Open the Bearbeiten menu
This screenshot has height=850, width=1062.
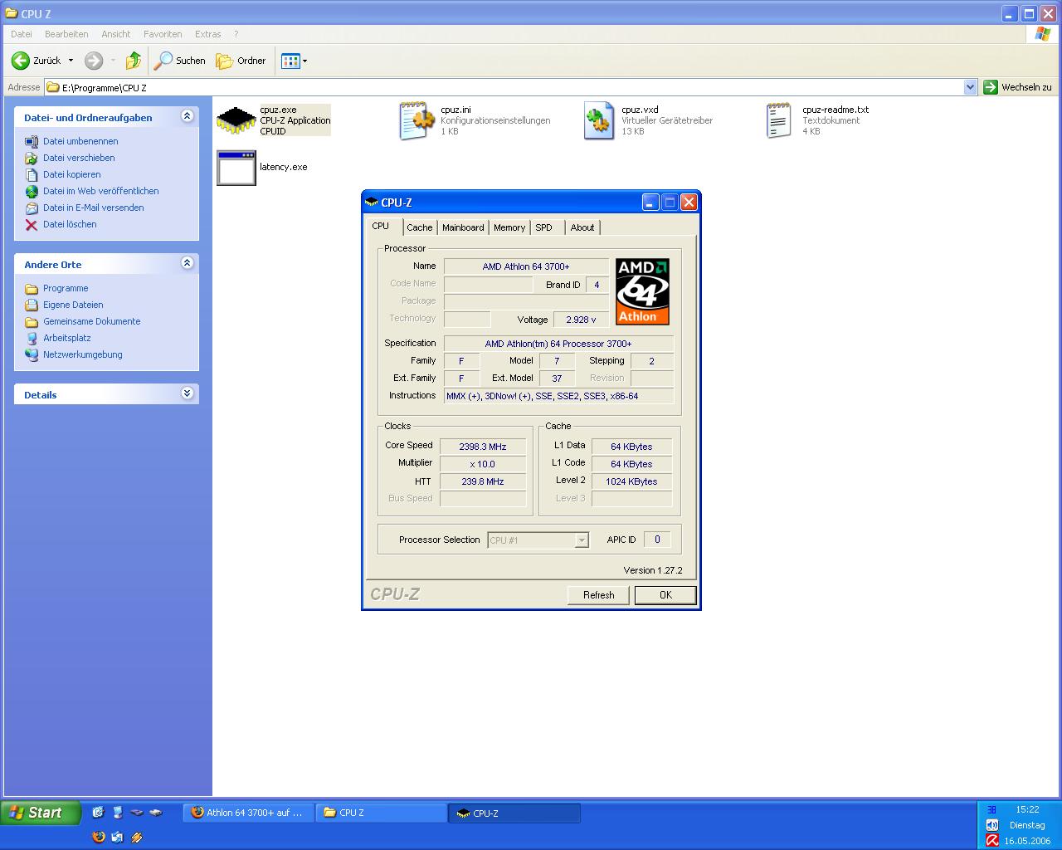tap(66, 34)
